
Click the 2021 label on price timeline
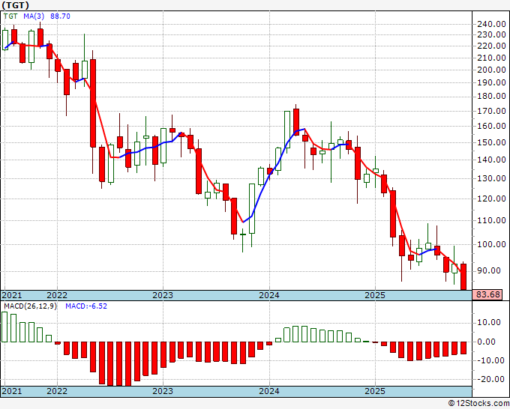coord(12,295)
